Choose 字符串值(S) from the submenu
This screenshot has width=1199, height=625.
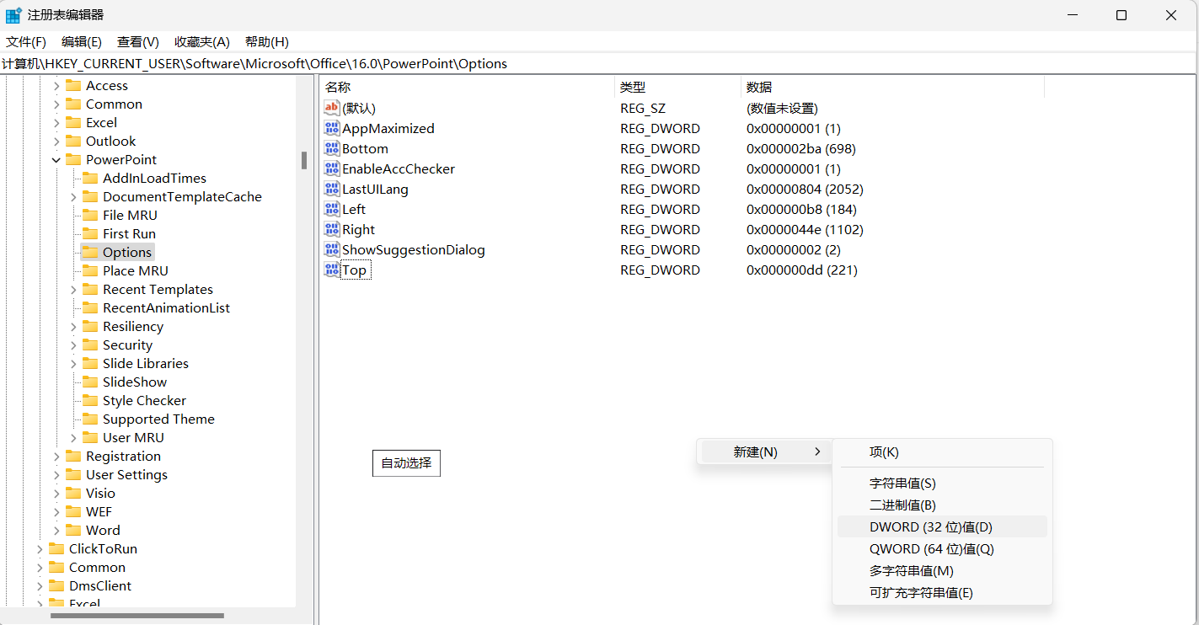coord(942,483)
